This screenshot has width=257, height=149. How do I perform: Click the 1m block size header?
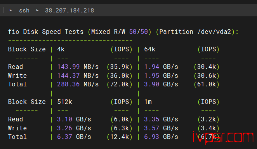148,102
